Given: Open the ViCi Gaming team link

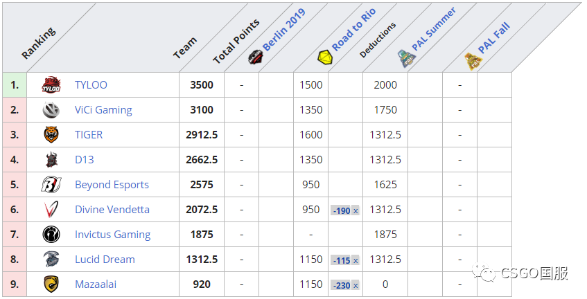Looking at the screenshot, I should click(103, 110).
